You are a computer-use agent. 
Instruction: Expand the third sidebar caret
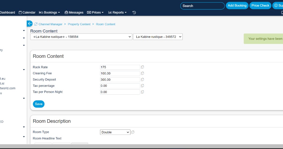tap(24, 45)
